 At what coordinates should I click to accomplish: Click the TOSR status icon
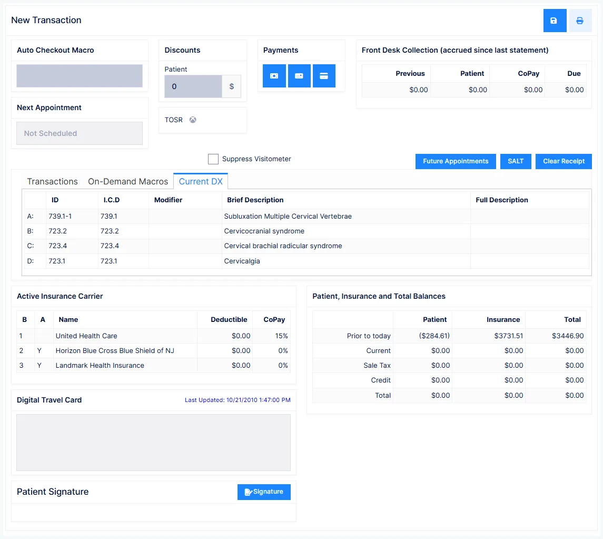(193, 120)
